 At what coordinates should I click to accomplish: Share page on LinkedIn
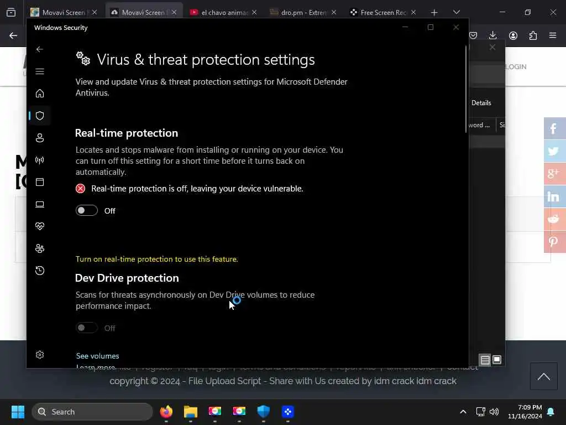555,196
